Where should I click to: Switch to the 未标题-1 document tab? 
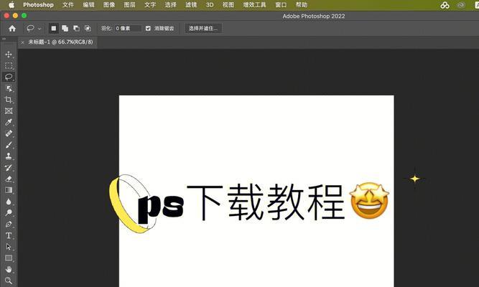point(60,42)
